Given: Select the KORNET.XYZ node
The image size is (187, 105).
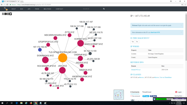Looking at the screenshot, I should (81, 43).
